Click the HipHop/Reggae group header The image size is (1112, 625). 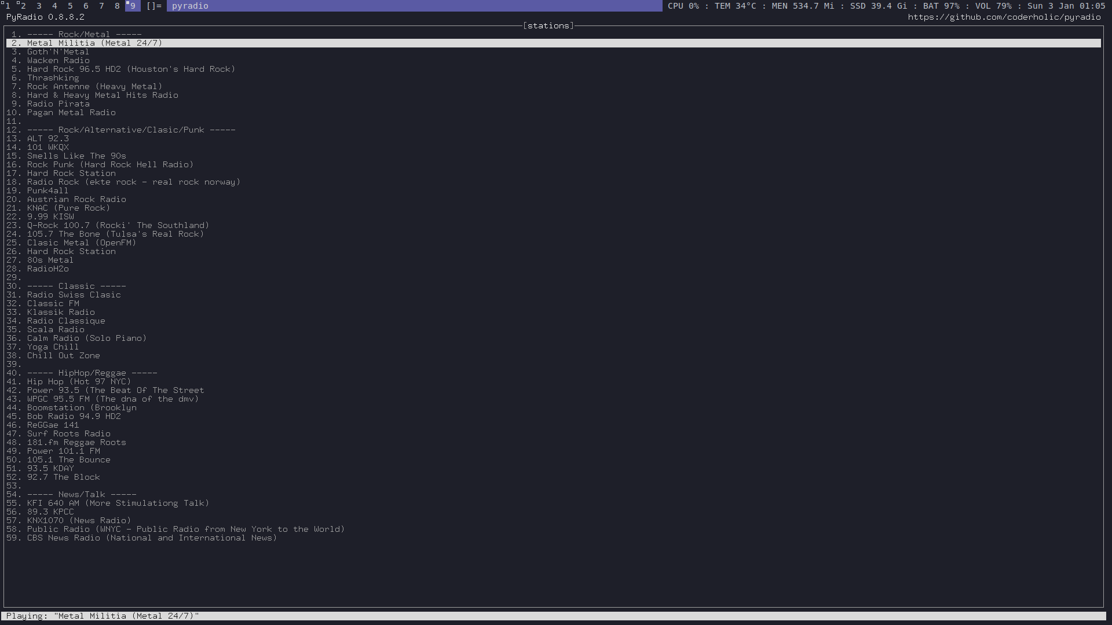pos(92,373)
